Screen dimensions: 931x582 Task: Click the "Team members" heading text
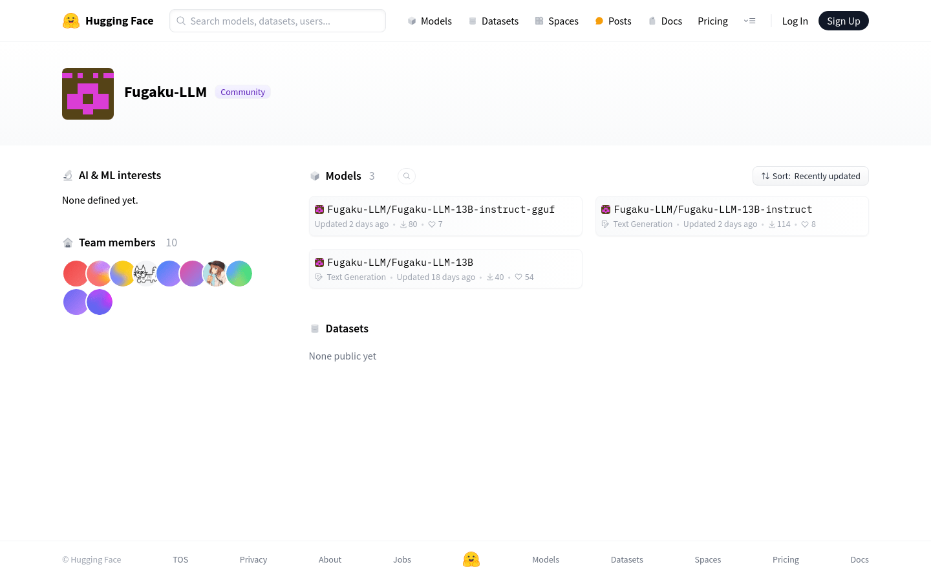(x=117, y=242)
